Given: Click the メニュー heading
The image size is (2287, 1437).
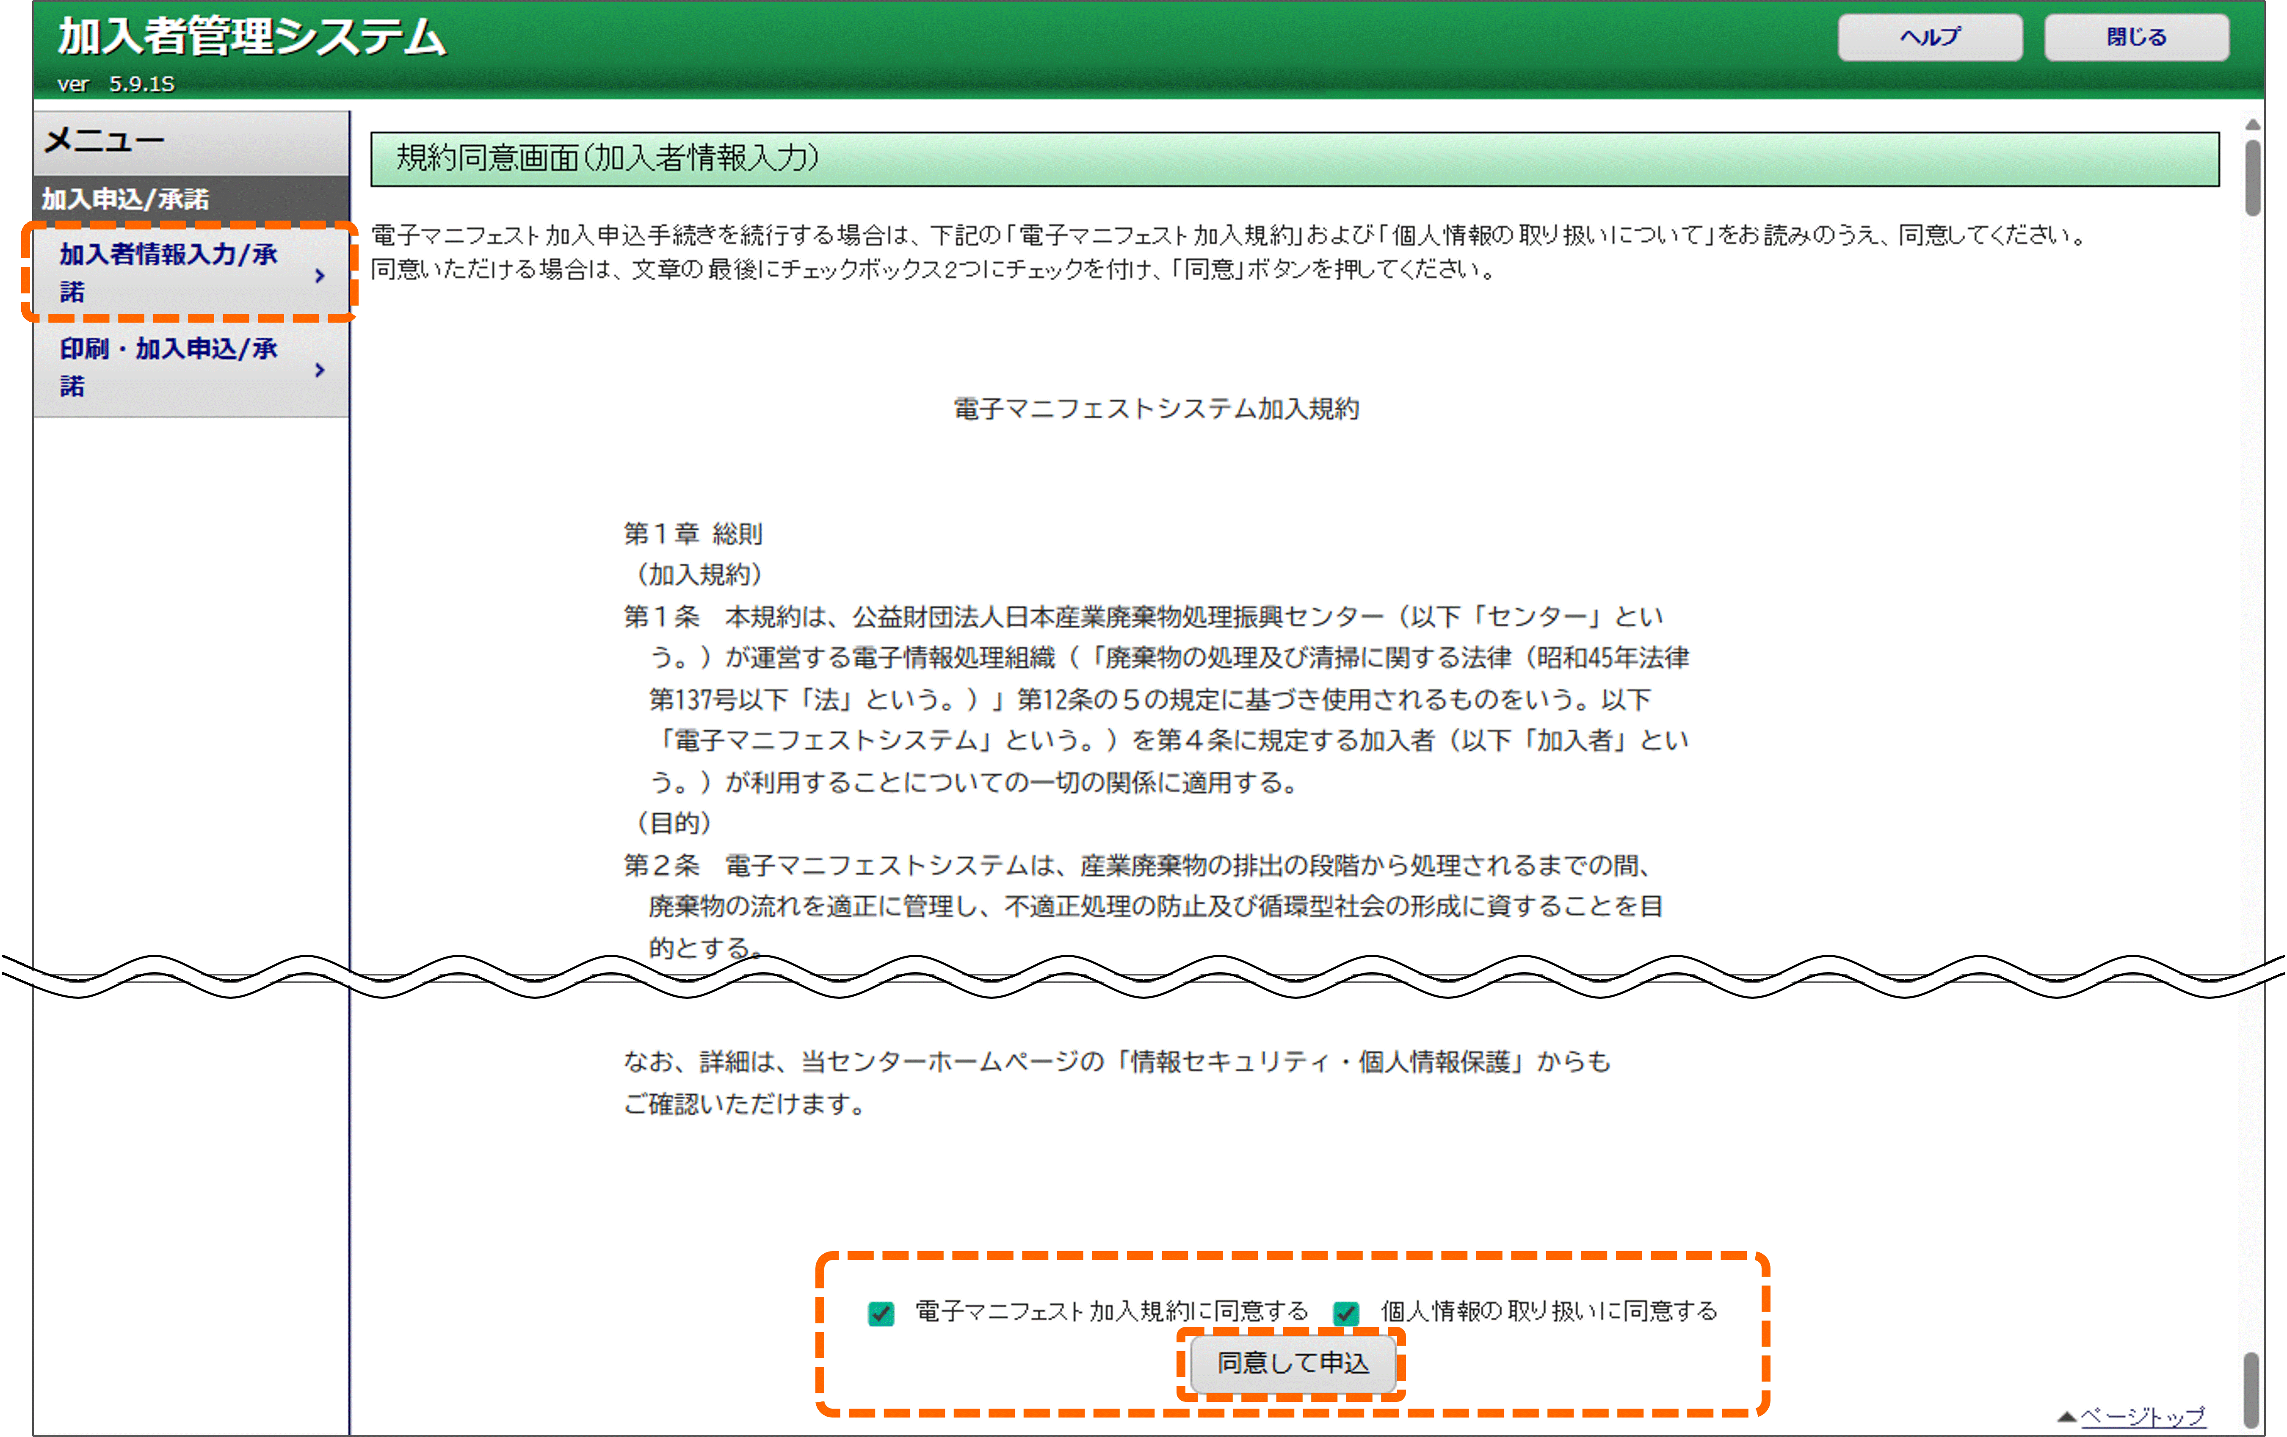Looking at the screenshot, I should point(105,141).
